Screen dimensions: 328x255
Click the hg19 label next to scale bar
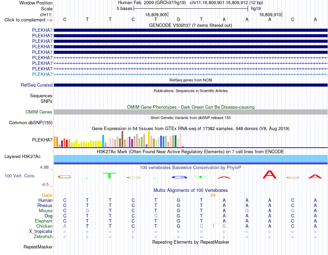(256, 9)
